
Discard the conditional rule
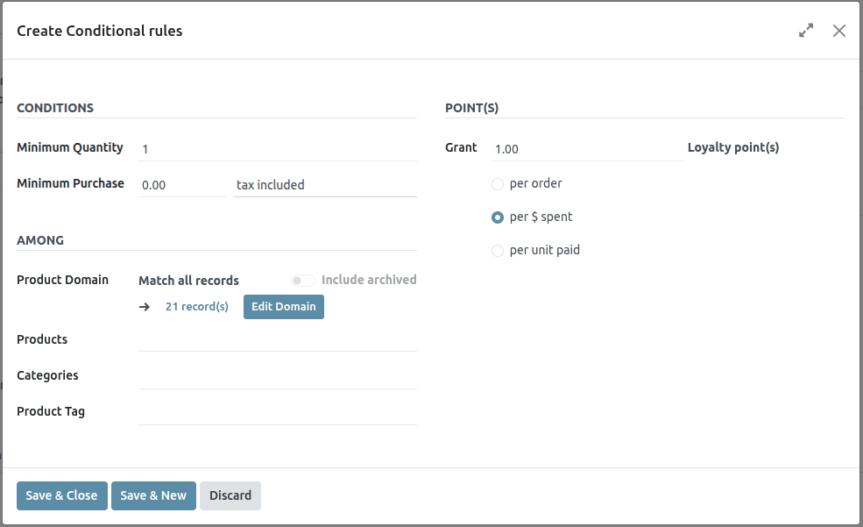tap(230, 495)
